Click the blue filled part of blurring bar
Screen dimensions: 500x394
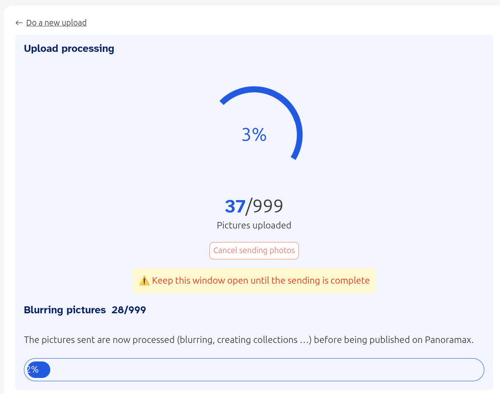(x=43, y=370)
